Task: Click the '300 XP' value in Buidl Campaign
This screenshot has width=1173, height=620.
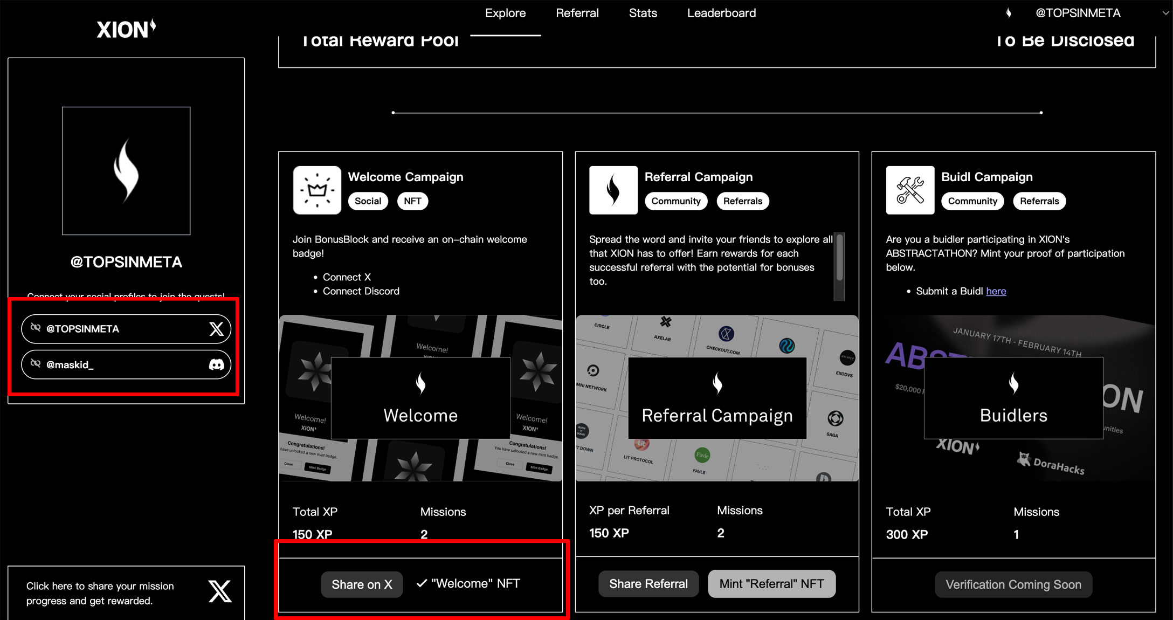Action: click(907, 534)
